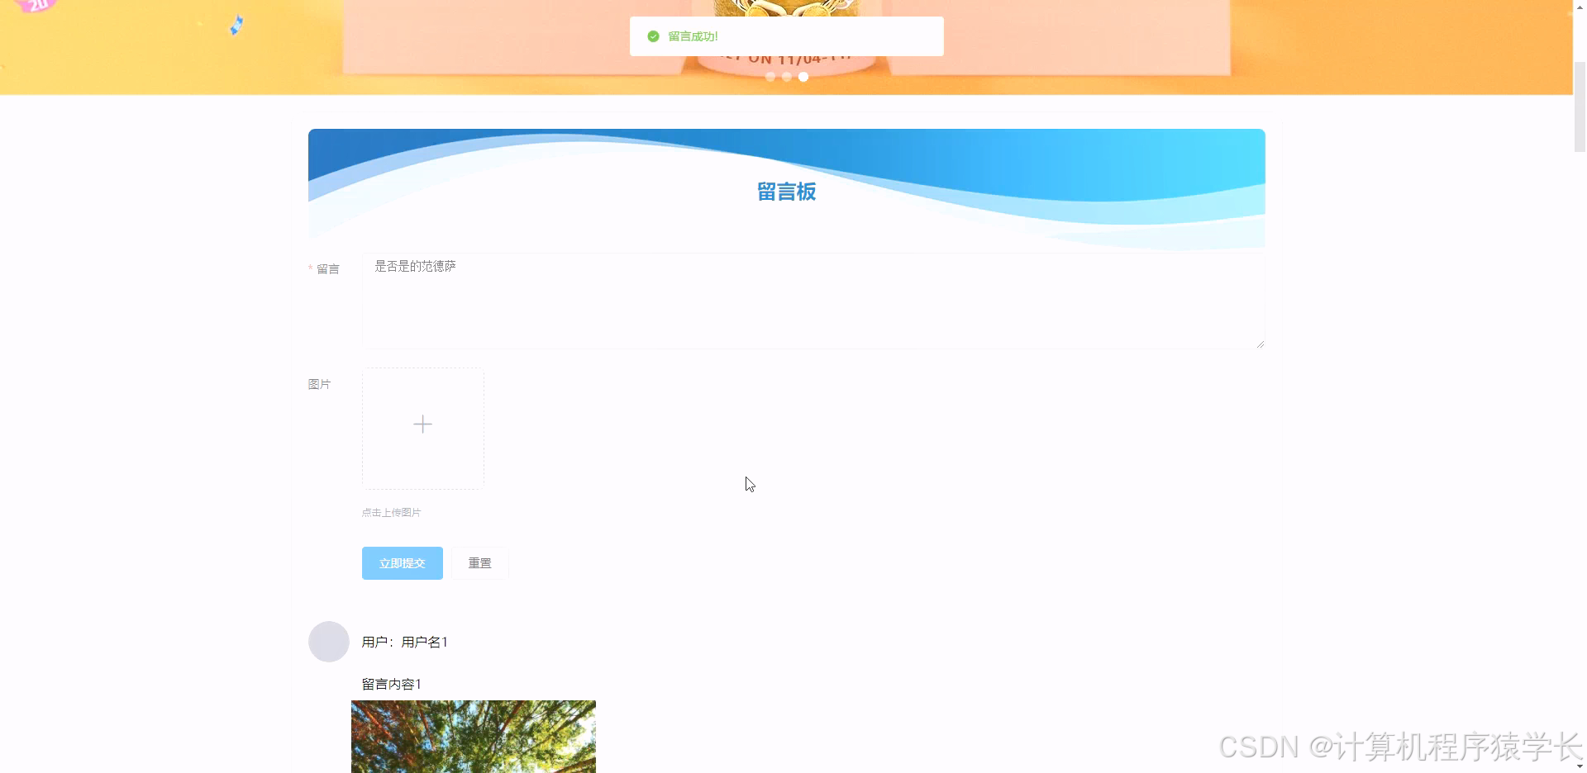Click the scrollbar up arrow

pyautogui.click(x=1580, y=6)
